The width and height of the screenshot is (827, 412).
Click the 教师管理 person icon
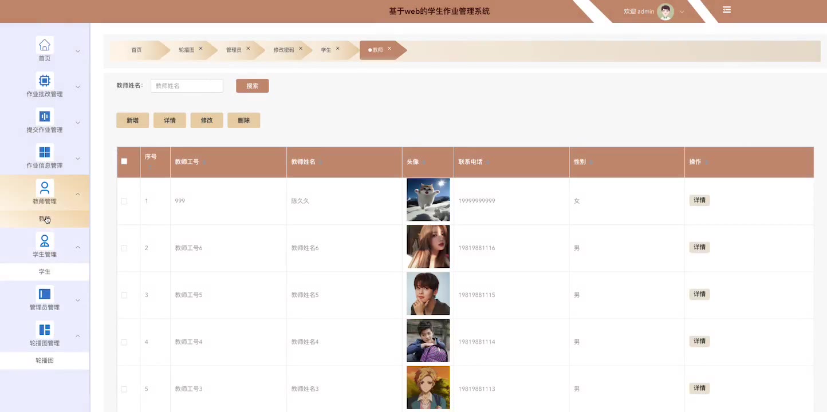(x=45, y=188)
